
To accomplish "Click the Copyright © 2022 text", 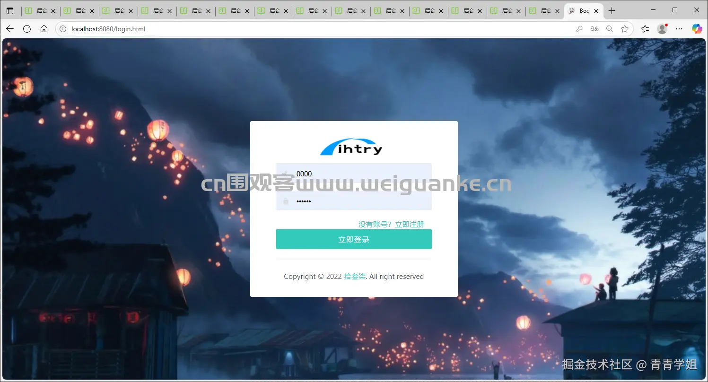I will 313,277.
